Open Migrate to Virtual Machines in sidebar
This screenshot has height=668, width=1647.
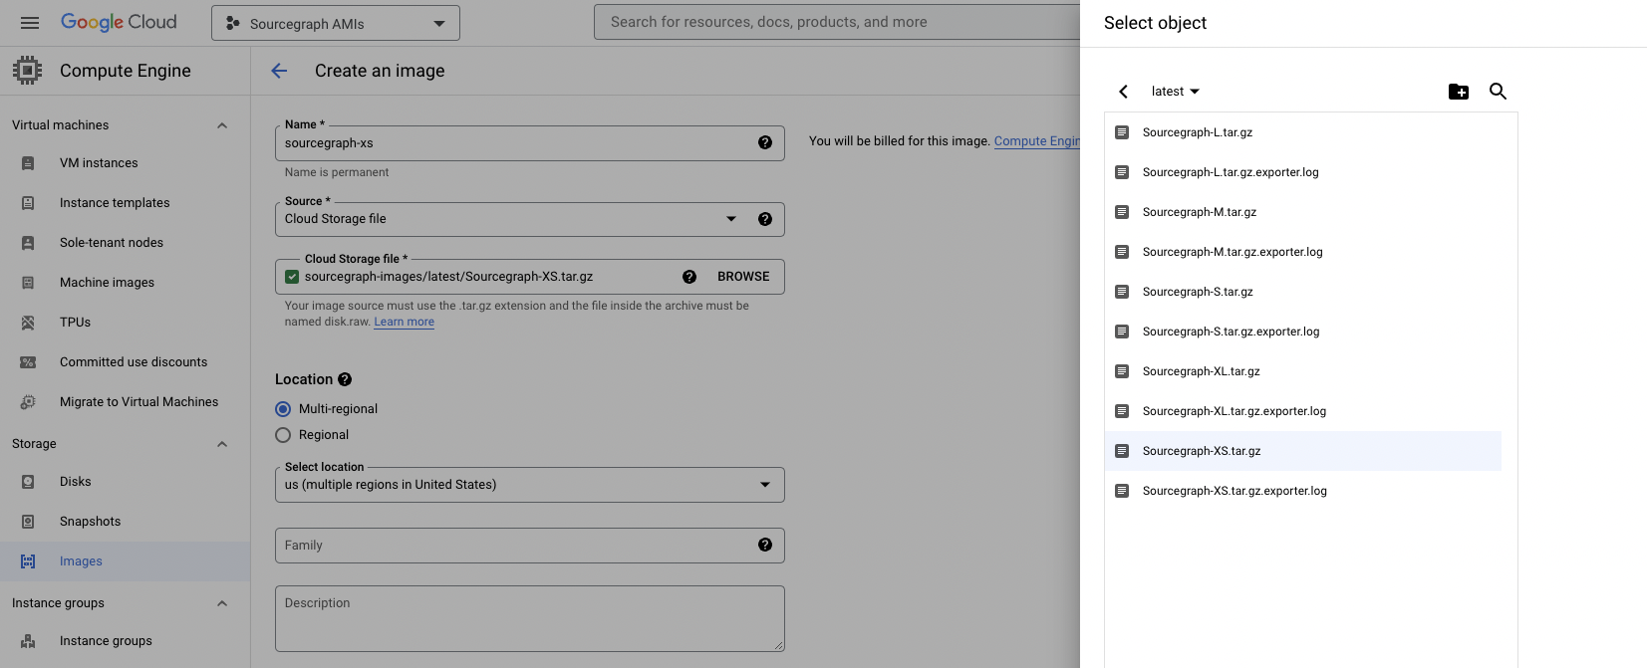click(126, 402)
